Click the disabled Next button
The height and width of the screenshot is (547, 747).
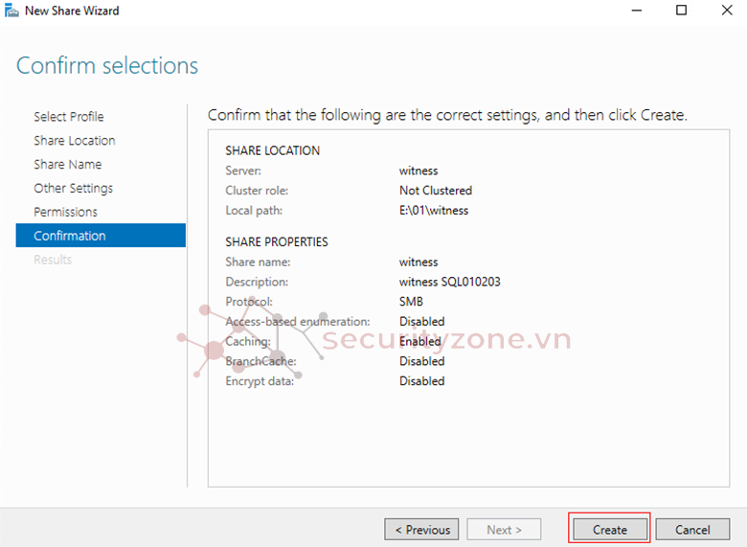point(505,530)
